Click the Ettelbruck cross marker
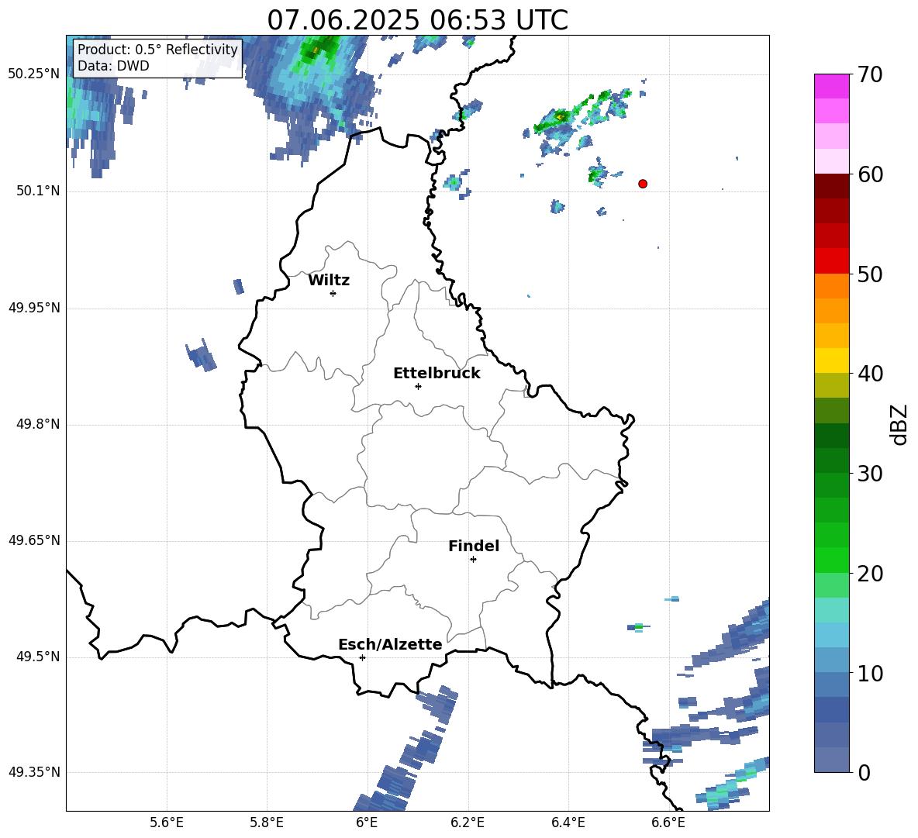 [x=418, y=386]
